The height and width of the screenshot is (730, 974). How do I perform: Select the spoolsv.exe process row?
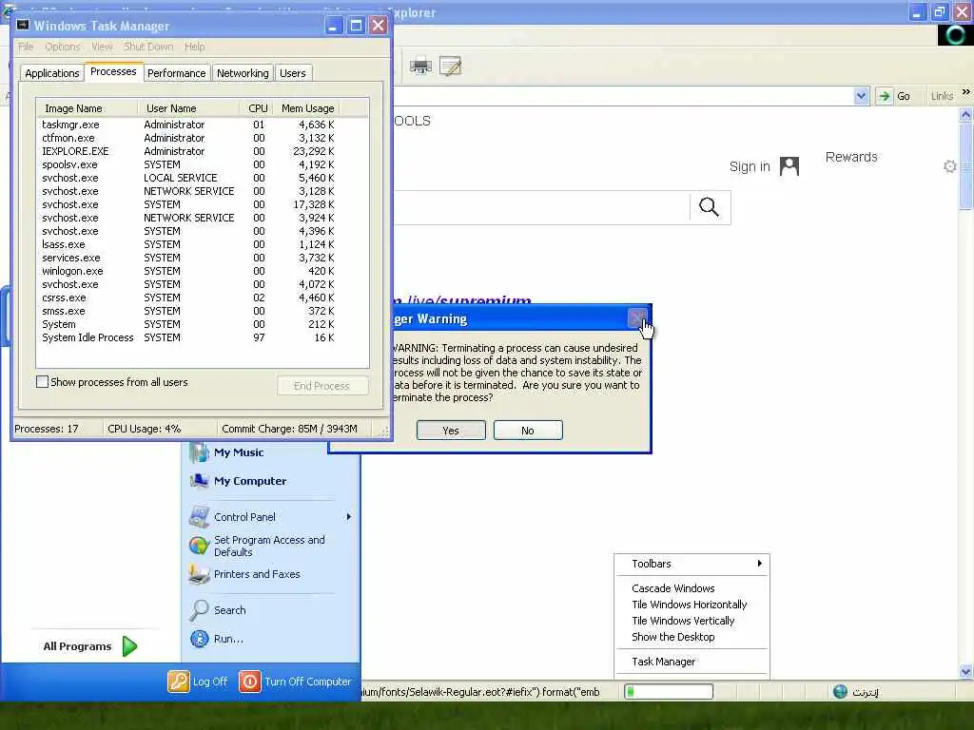coord(187,164)
